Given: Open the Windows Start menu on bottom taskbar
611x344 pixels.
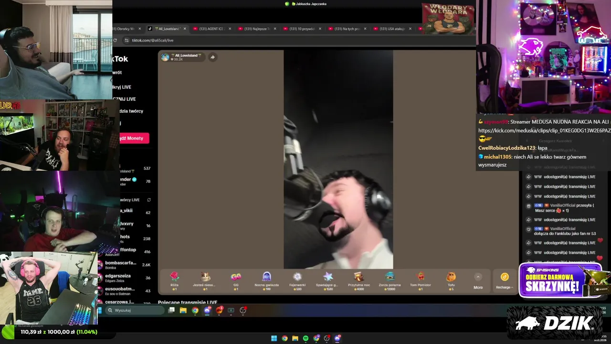Looking at the screenshot, I should click(274, 338).
